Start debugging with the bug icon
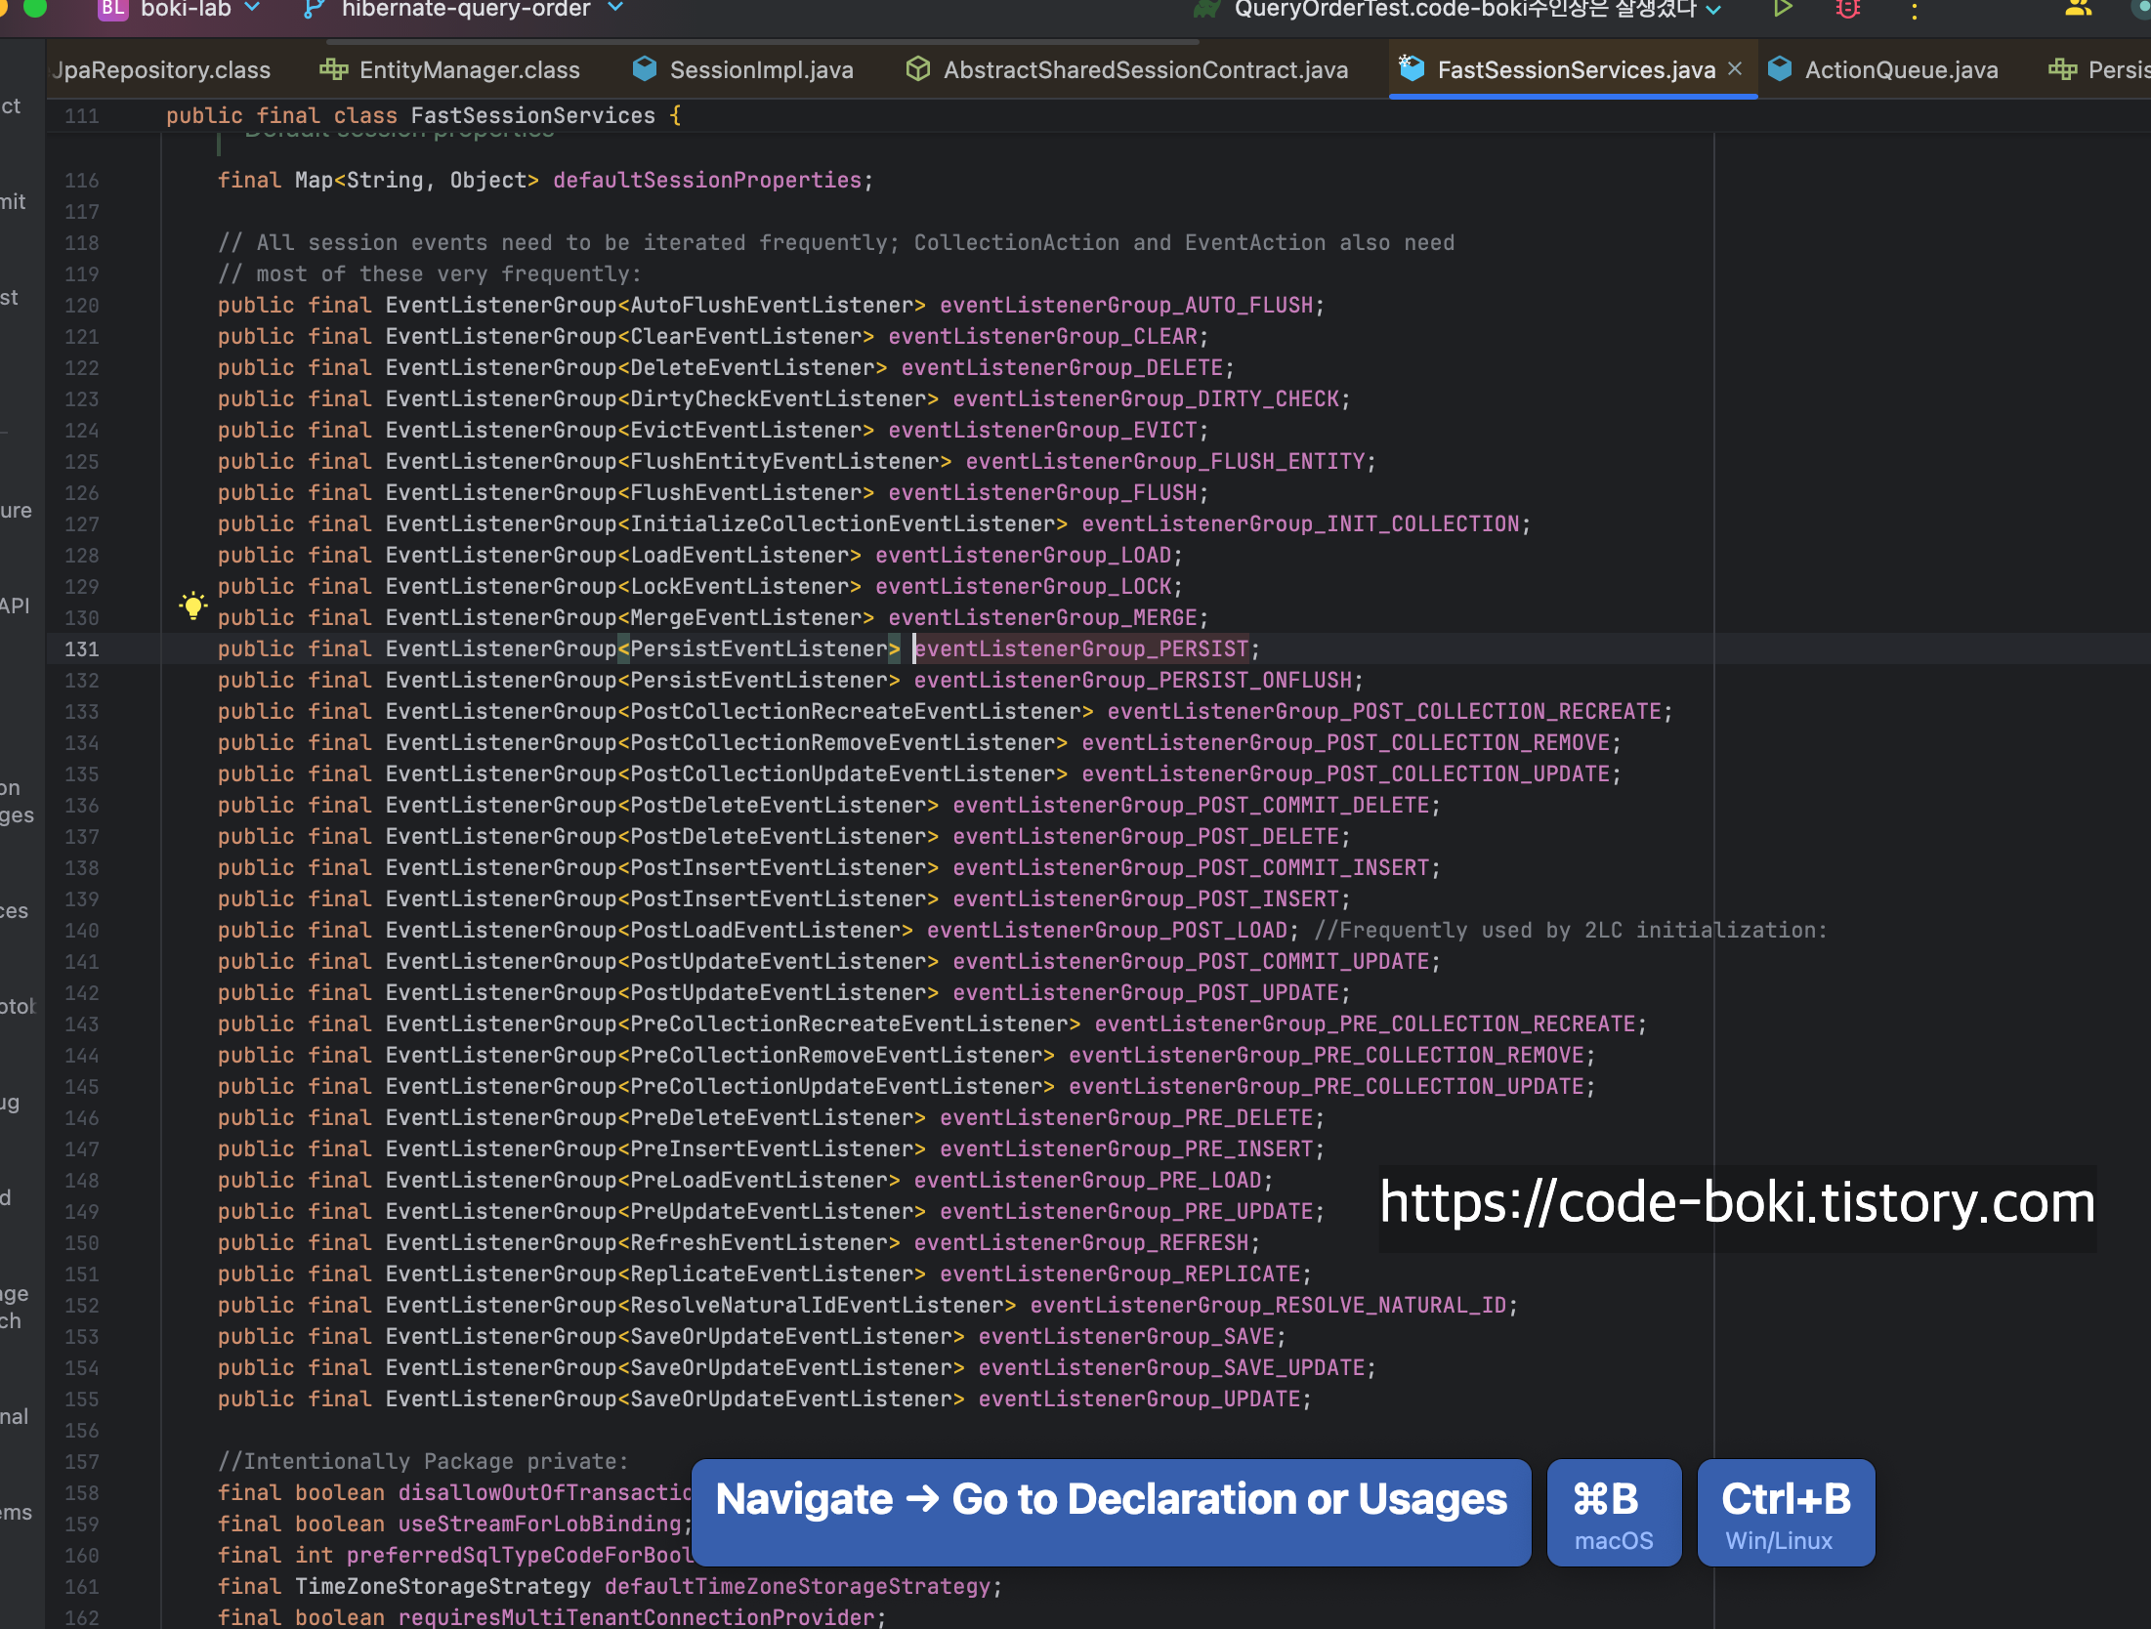Screen dimensions: 2151x1629 point(1847,9)
